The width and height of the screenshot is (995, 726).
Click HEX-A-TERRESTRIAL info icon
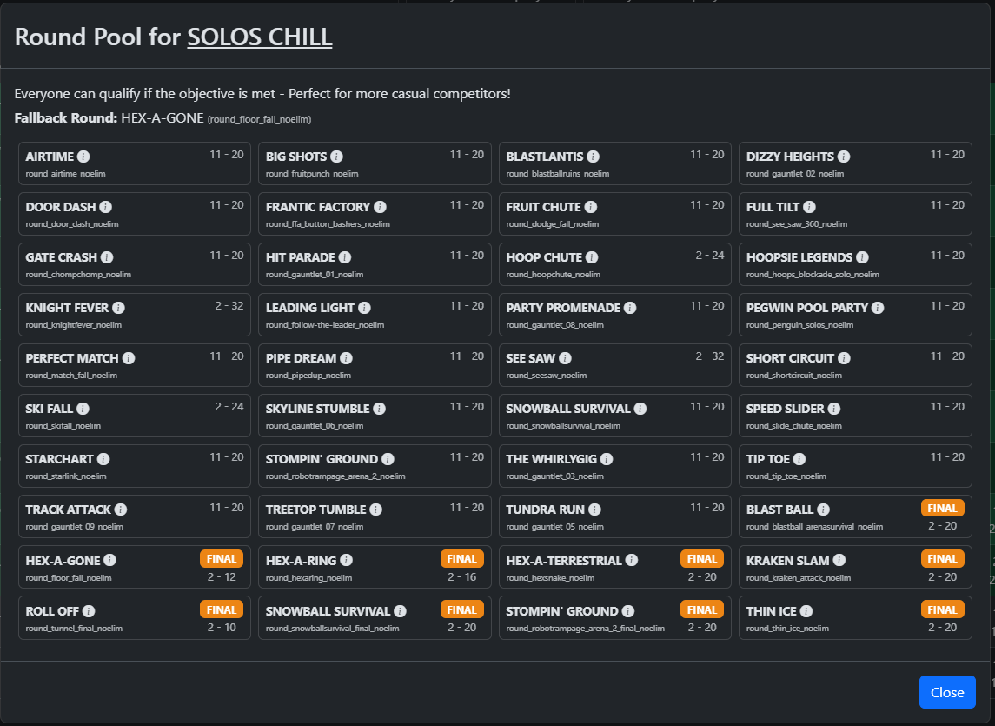632,560
